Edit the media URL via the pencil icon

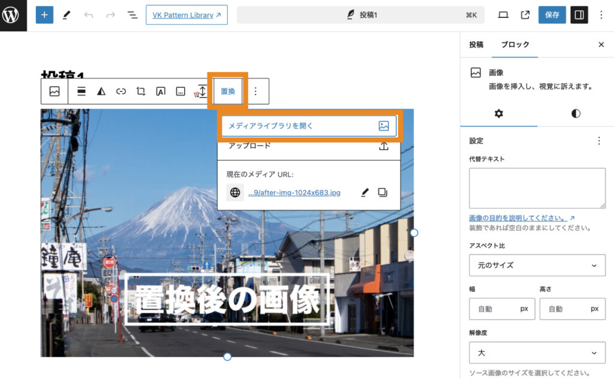(365, 192)
